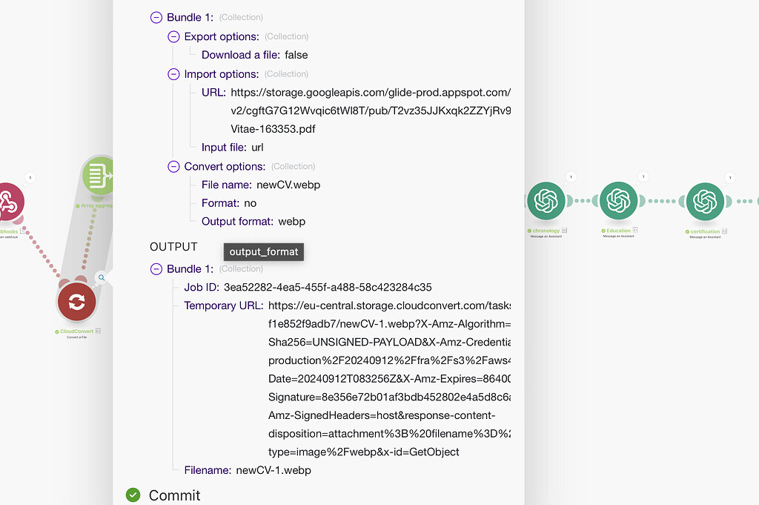Collapse the top Bundle 1 collection
The image size is (759, 505).
156,17
